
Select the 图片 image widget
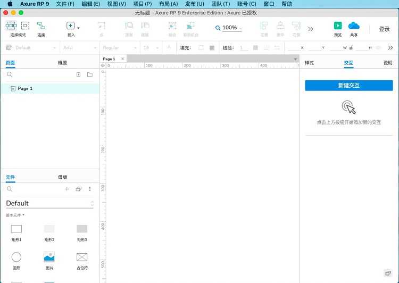49,261
